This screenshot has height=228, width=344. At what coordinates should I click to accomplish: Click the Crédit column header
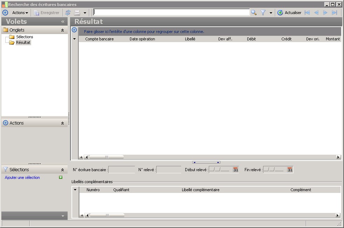tap(286, 39)
